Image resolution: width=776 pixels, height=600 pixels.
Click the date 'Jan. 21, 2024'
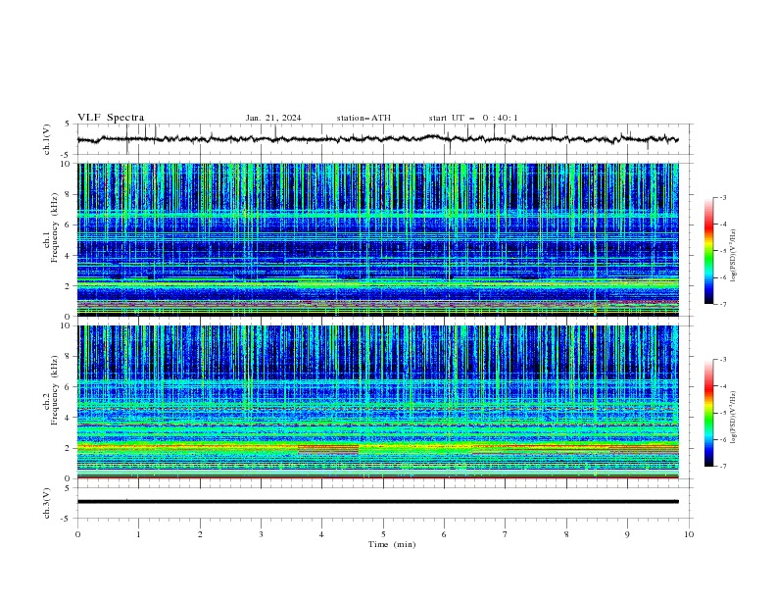[273, 118]
